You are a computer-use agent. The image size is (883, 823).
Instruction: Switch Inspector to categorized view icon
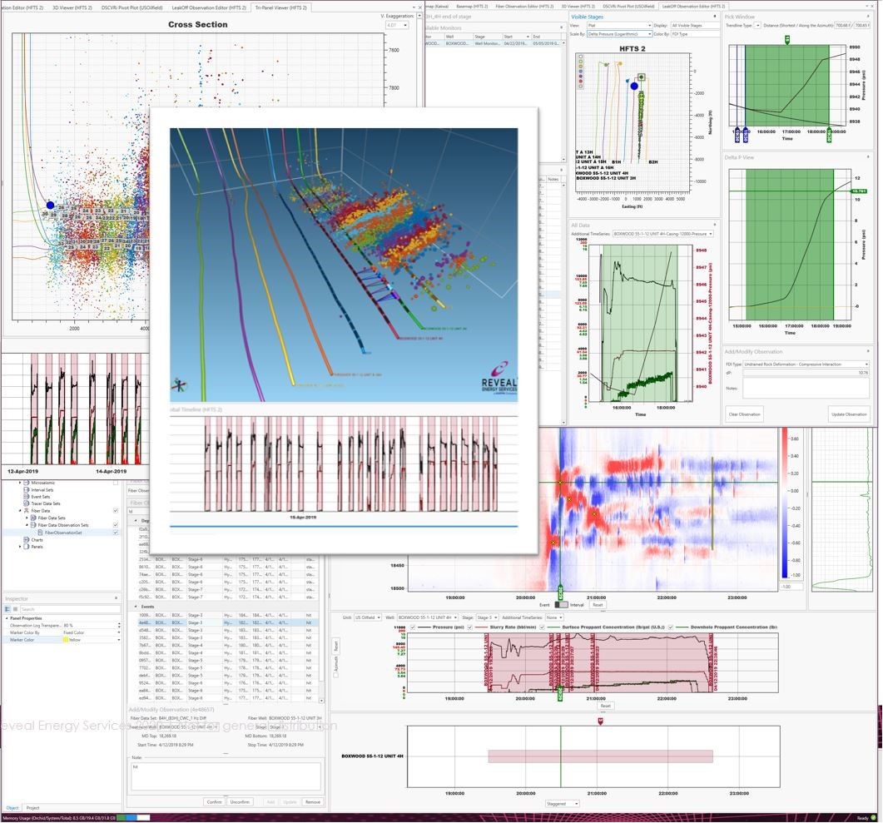click(7, 609)
